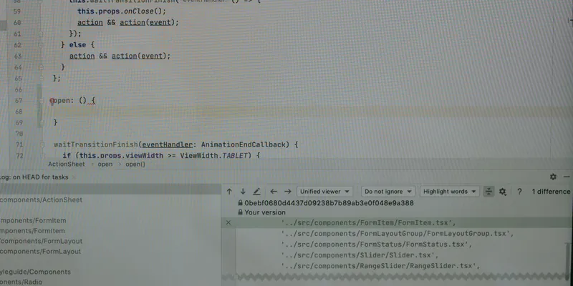The width and height of the screenshot is (573, 286).
Task: Close the 'on HEAD for tasks' tab
Action: (x=73, y=177)
